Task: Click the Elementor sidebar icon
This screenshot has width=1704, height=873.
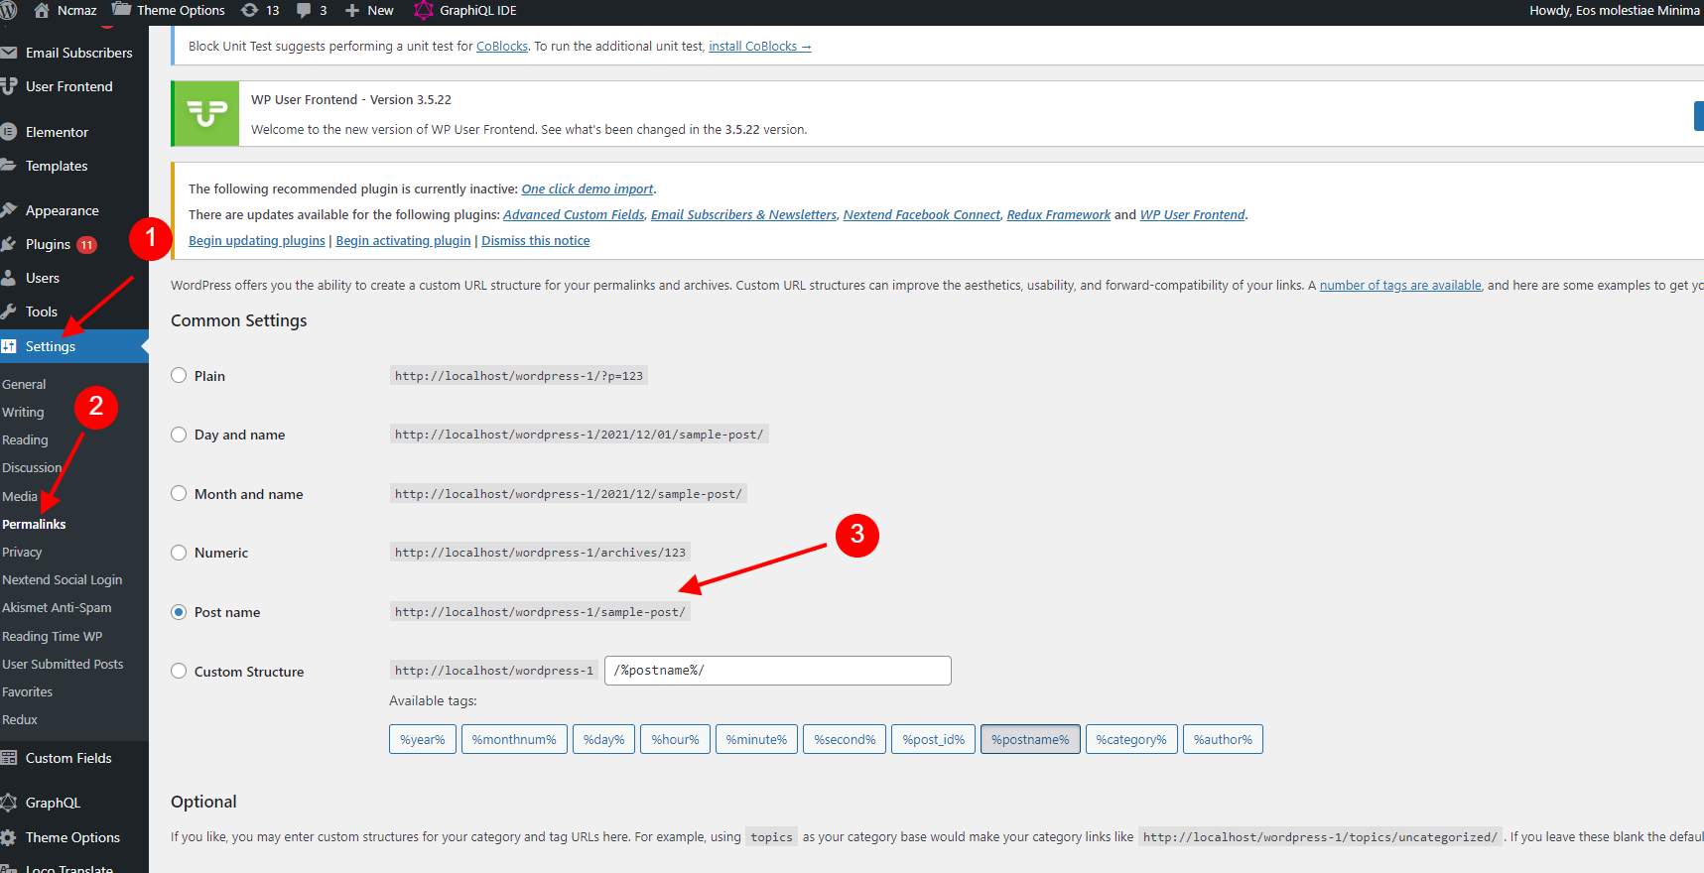Action: coord(9,131)
